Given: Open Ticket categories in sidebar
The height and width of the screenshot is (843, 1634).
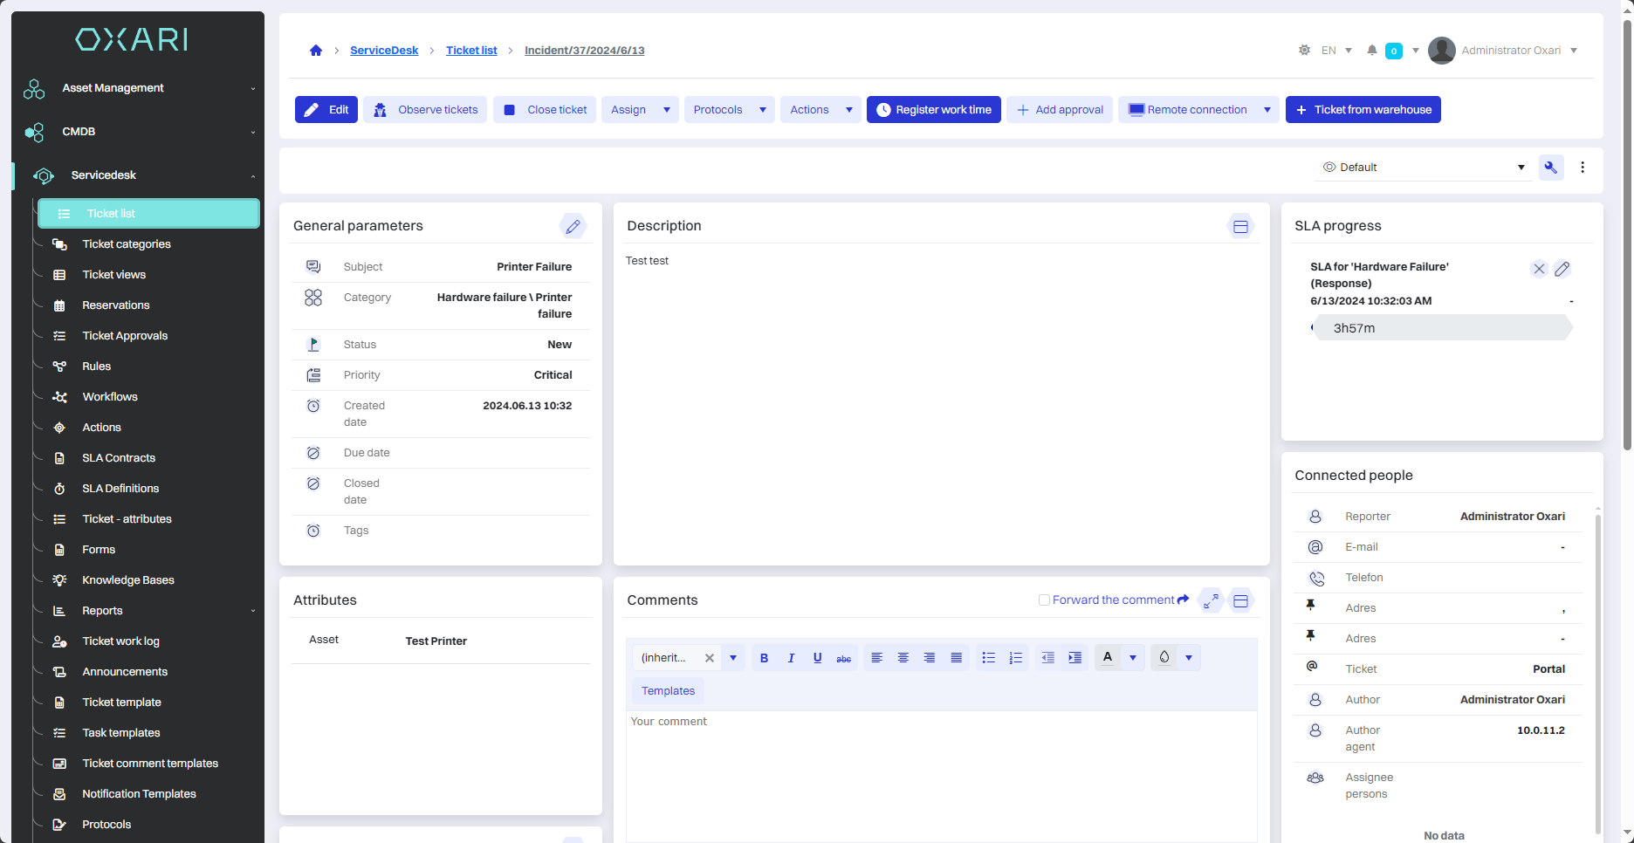Looking at the screenshot, I should pyautogui.click(x=127, y=244).
